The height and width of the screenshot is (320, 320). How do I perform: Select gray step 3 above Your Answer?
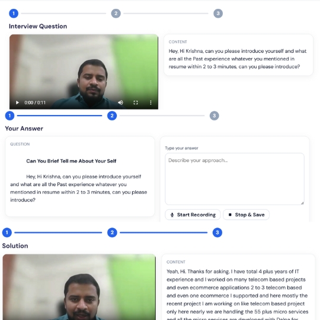[x=215, y=116]
